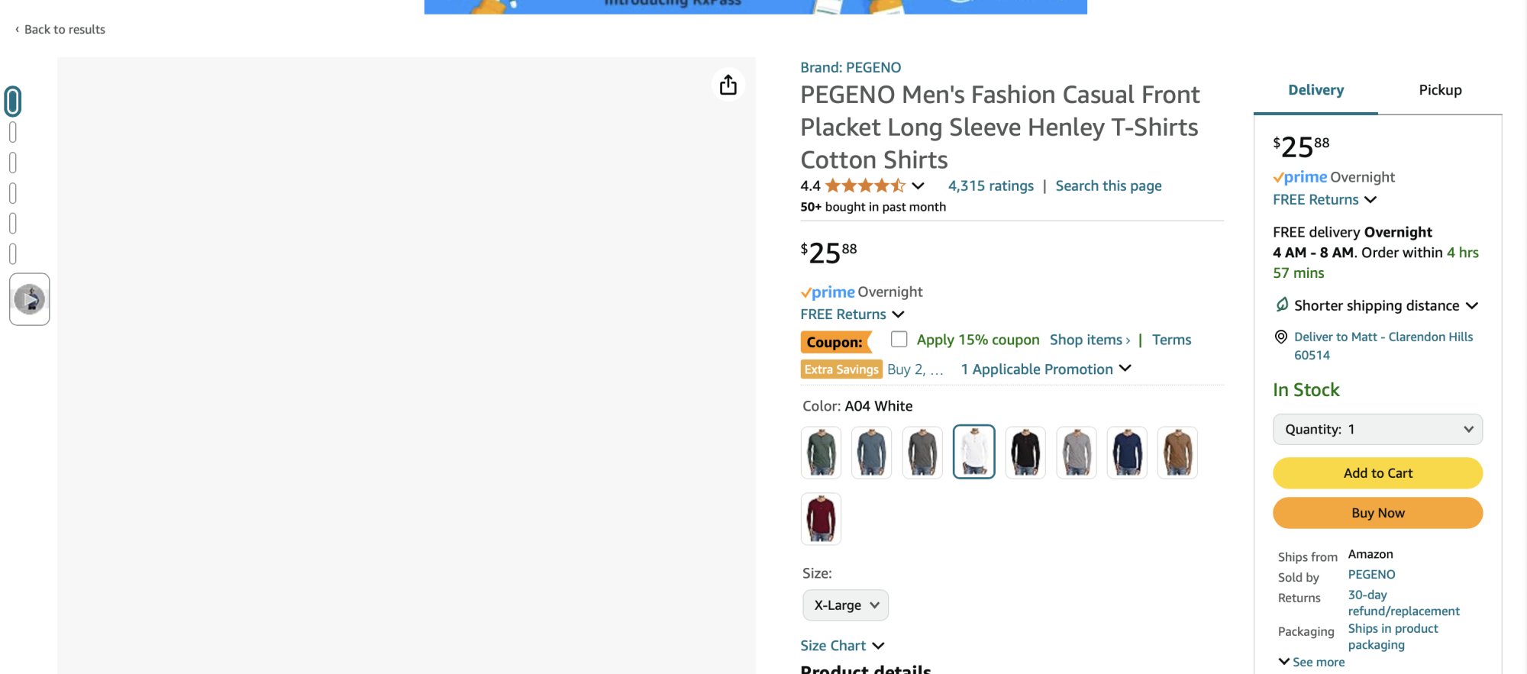Viewport: 1527px width, 674px height.
Task: Click the prime logo next to Overnight
Action: click(827, 292)
